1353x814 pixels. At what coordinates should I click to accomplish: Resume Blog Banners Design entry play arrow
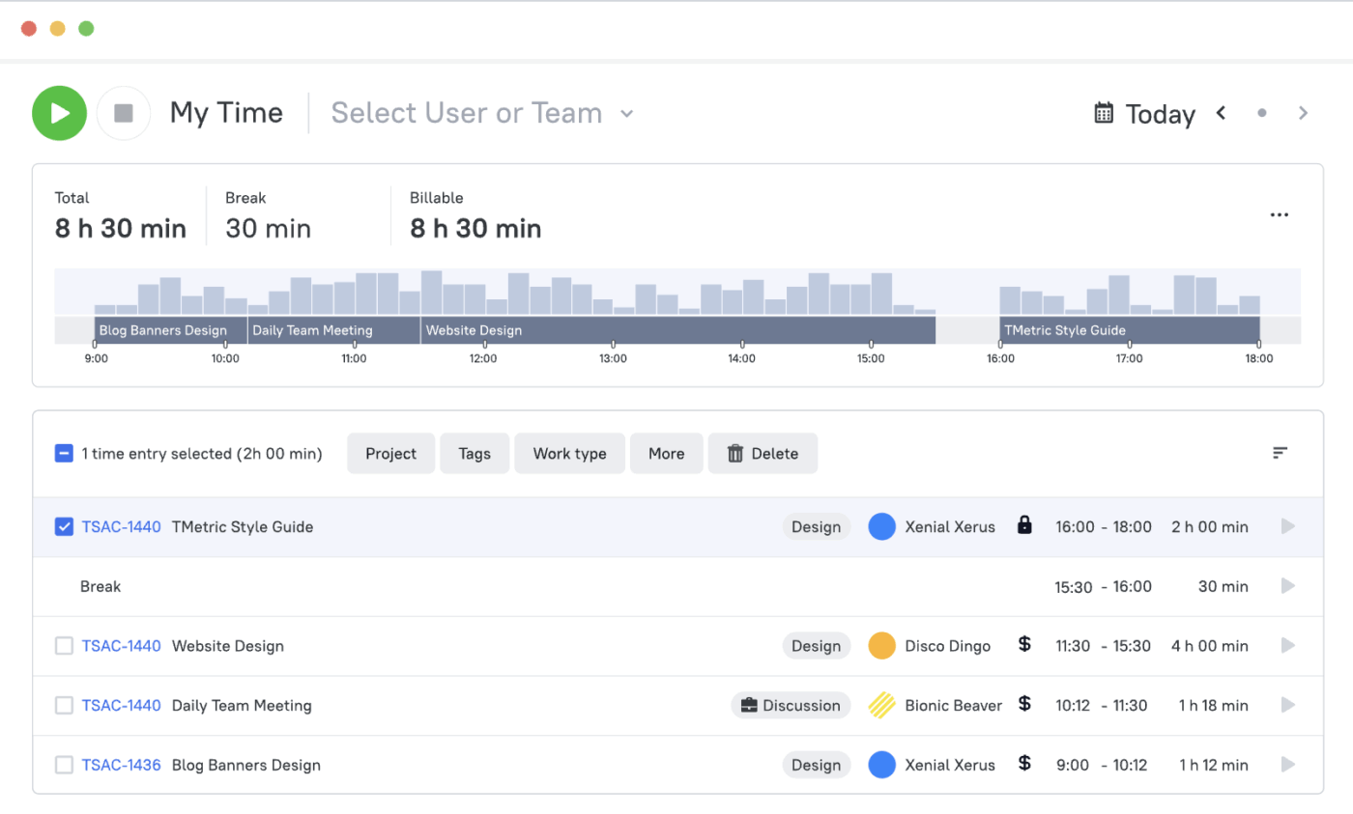[x=1287, y=765]
